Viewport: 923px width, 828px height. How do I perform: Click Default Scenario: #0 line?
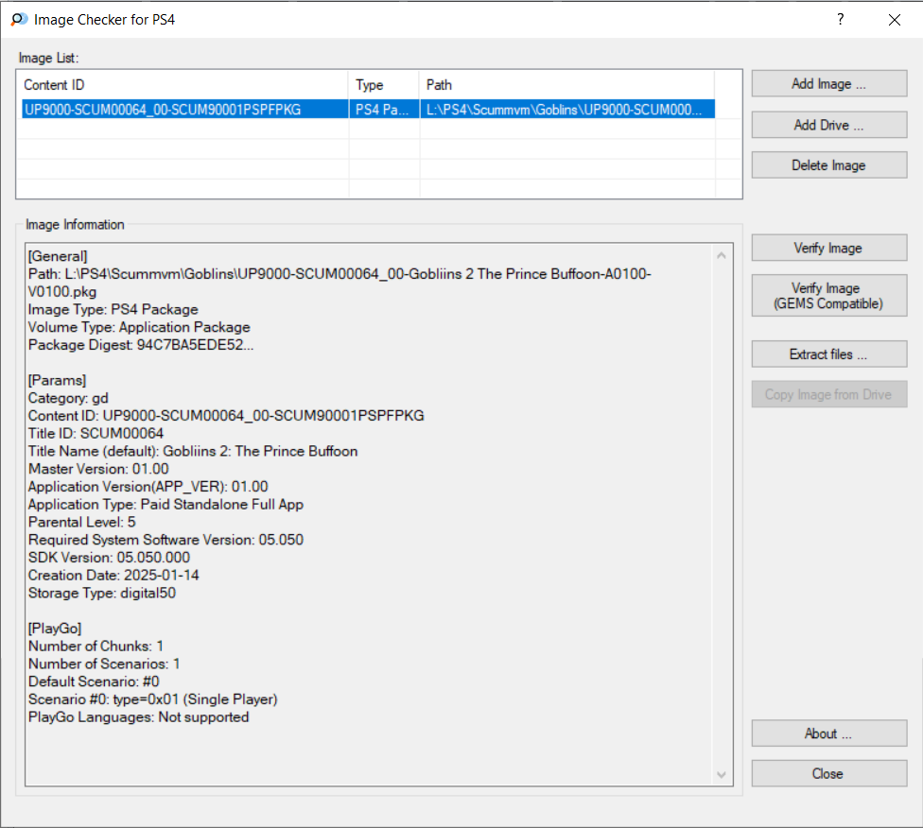[94, 681]
